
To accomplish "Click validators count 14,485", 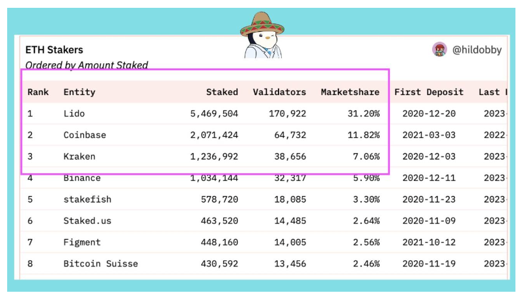I will (x=290, y=221).
